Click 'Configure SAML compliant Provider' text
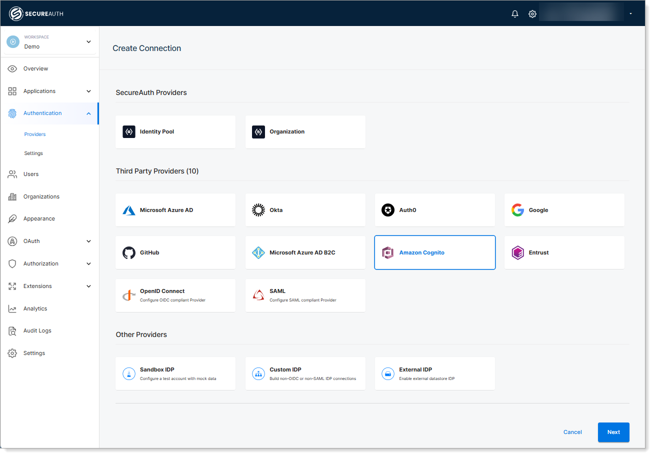653x456 pixels. 303,300
